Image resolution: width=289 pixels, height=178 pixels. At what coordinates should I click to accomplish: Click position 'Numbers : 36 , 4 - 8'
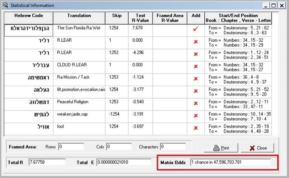click(x=241, y=77)
